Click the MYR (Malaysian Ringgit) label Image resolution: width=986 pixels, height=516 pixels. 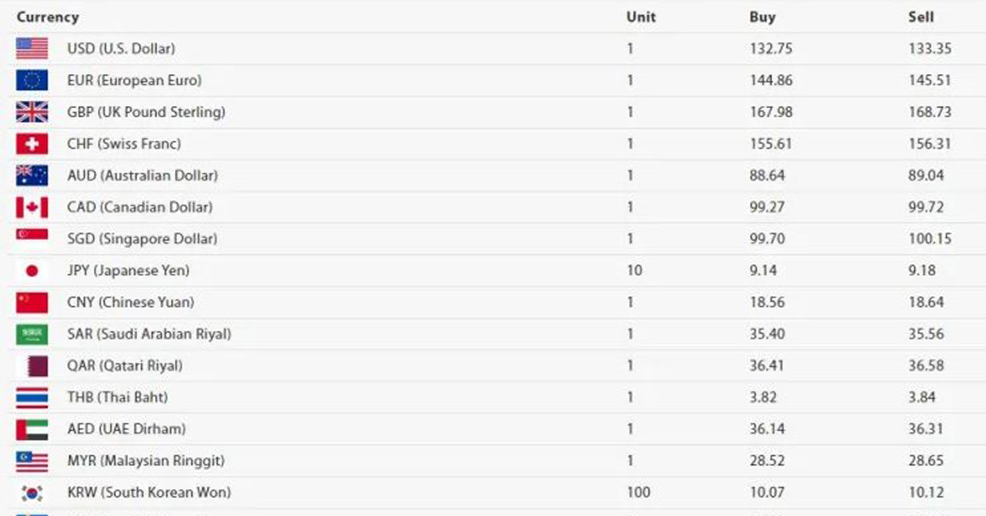point(146,461)
